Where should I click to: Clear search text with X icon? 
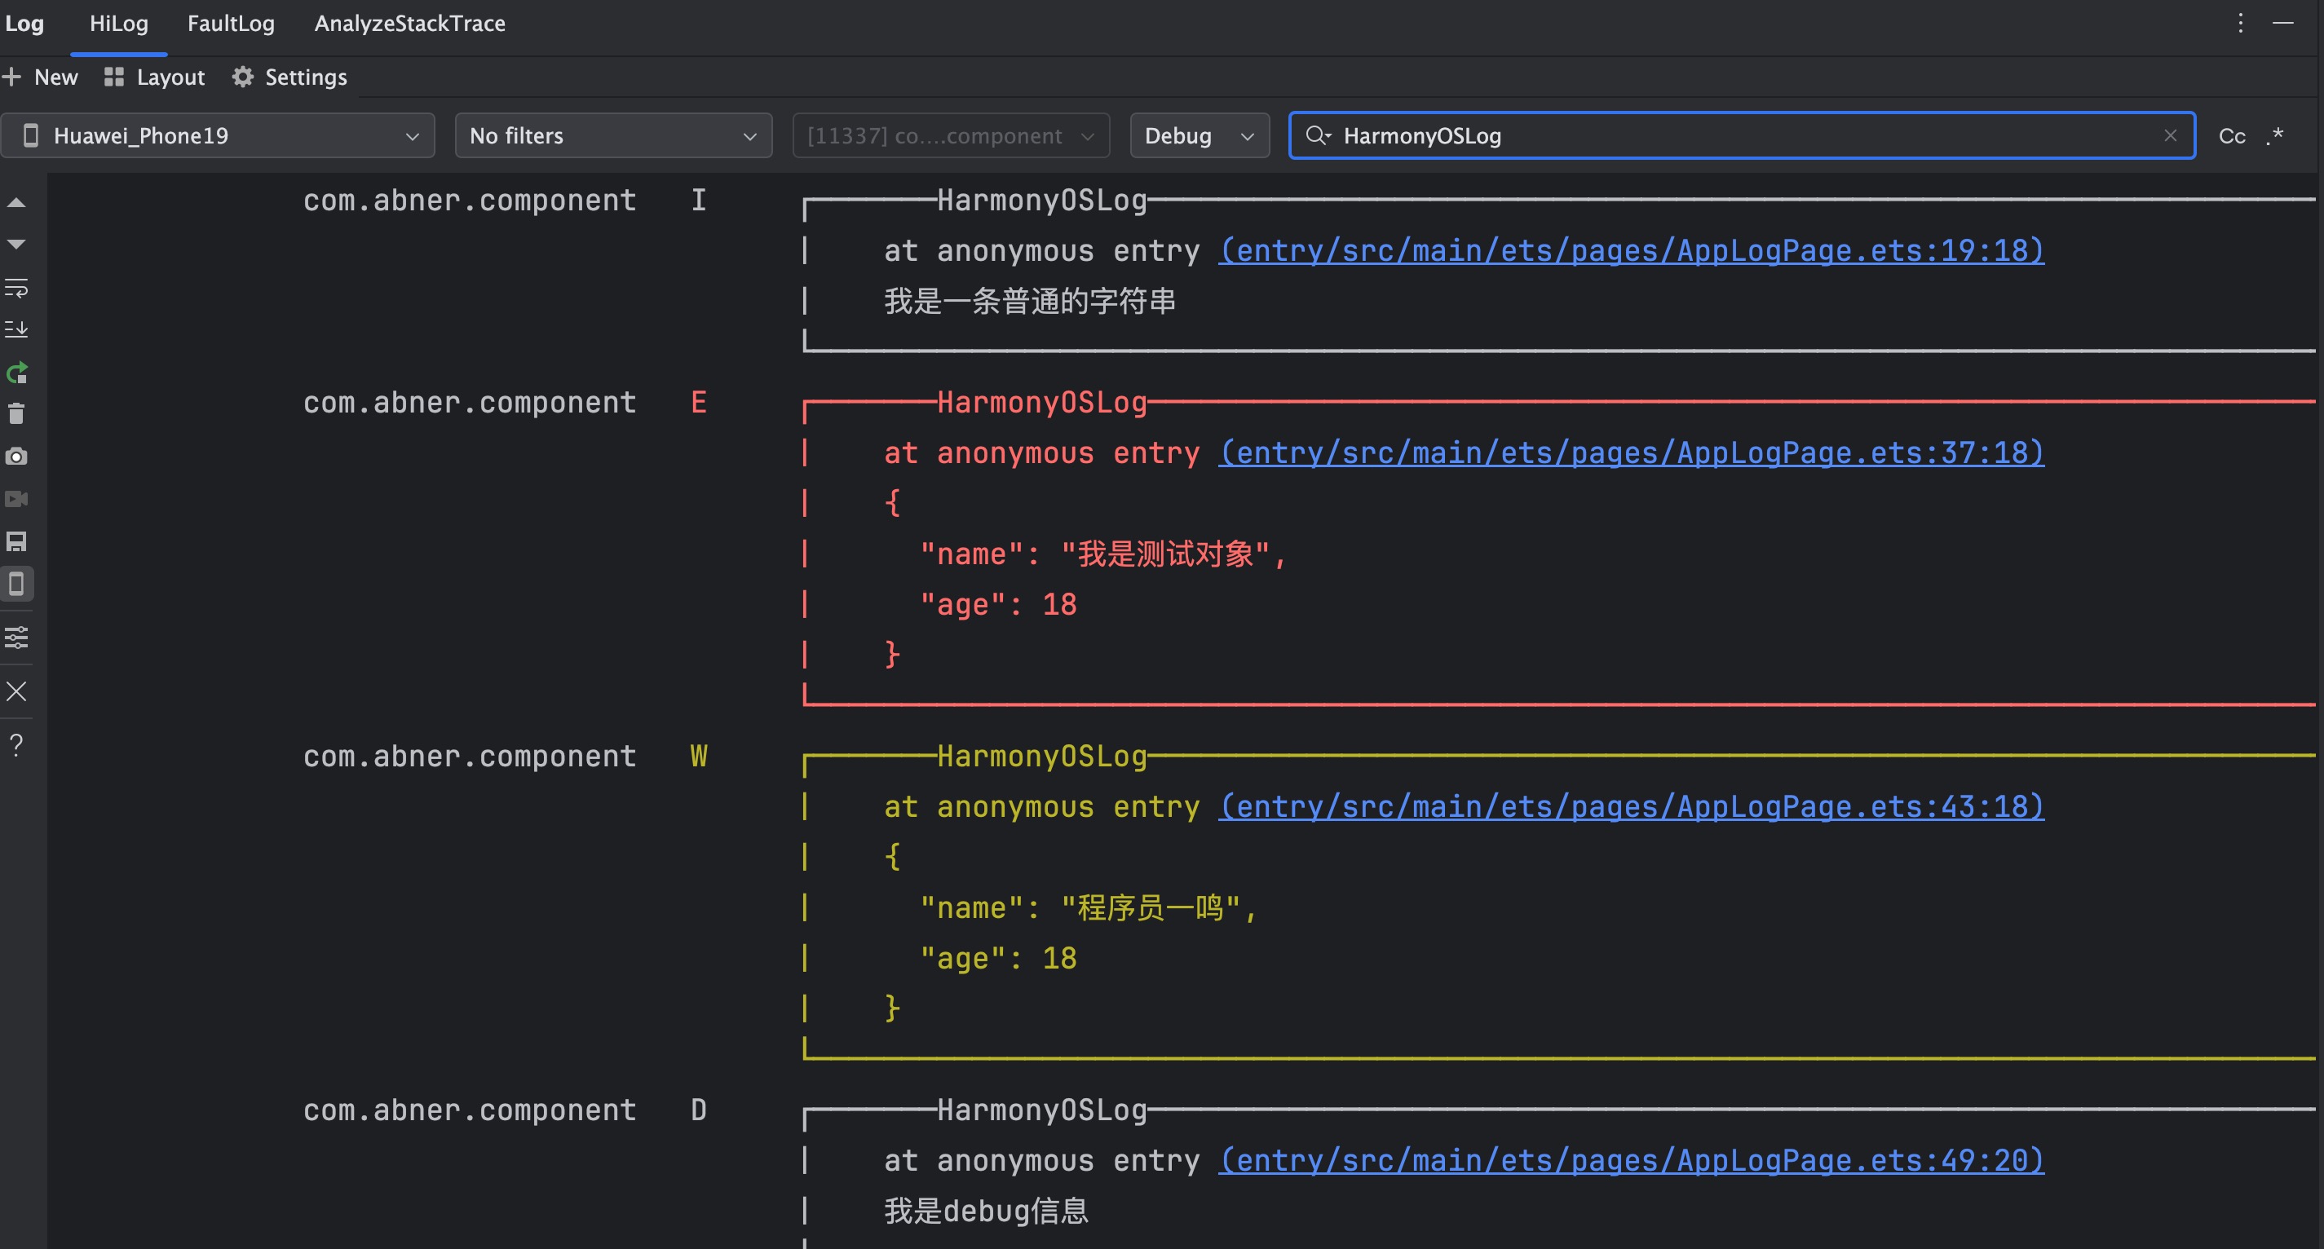pos(2170,136)
